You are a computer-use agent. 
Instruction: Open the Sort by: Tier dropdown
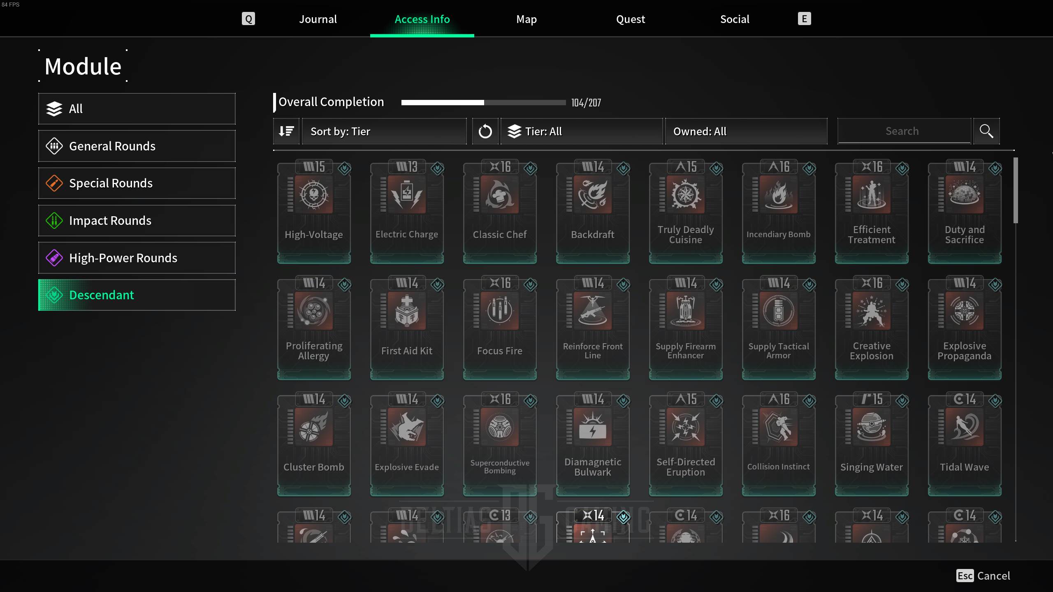[385, 131]
